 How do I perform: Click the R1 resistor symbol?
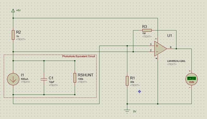tap(127, 81)
